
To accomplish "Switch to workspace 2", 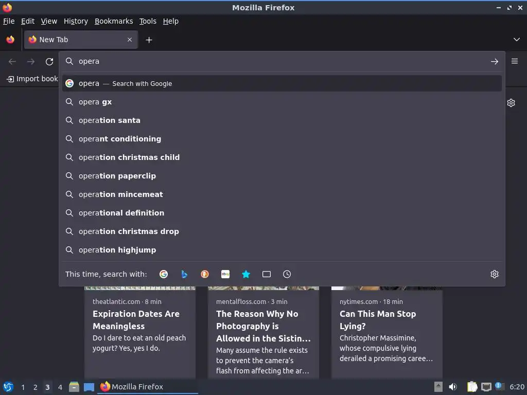I will 36,387.
